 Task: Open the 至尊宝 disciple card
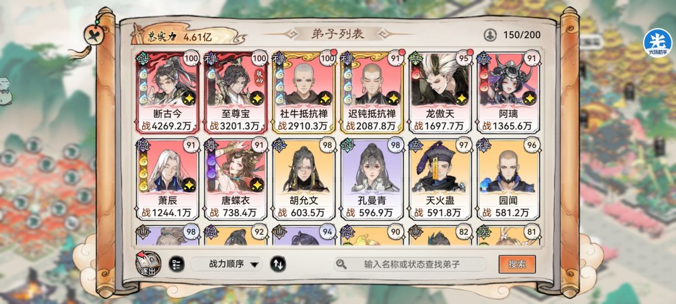point(235,93)
